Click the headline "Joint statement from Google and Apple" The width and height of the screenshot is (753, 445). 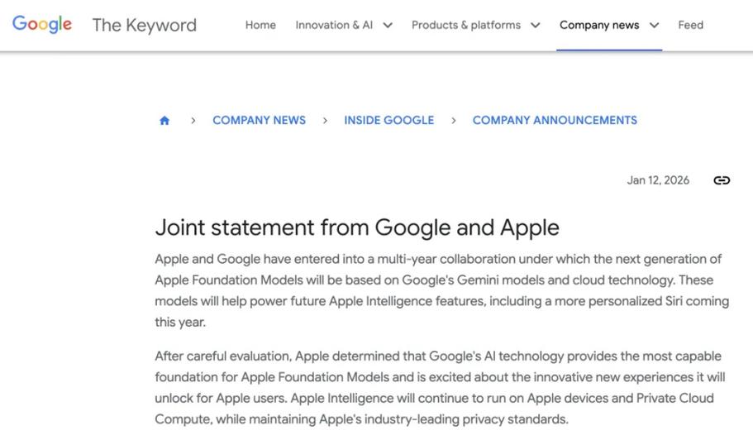click(357, 227)
